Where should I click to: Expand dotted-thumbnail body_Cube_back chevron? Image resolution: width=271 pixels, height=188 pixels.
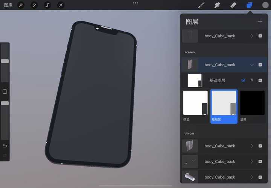pos(252,161)
